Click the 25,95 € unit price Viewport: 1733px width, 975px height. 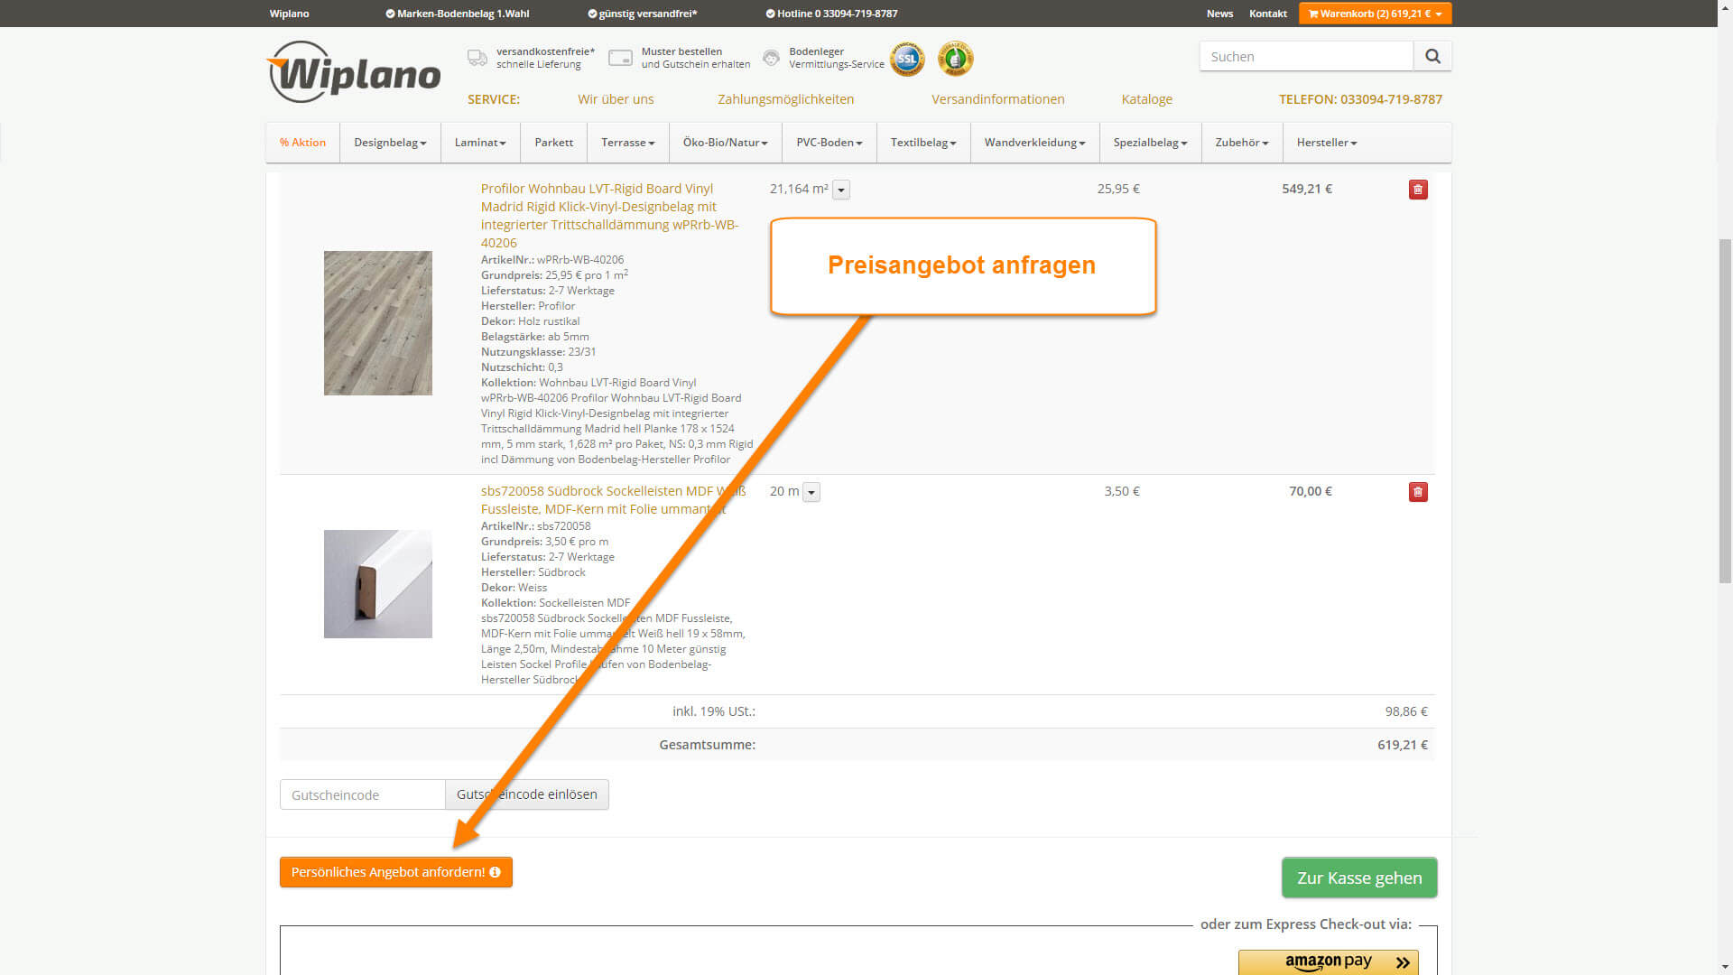coord(1118,189)
